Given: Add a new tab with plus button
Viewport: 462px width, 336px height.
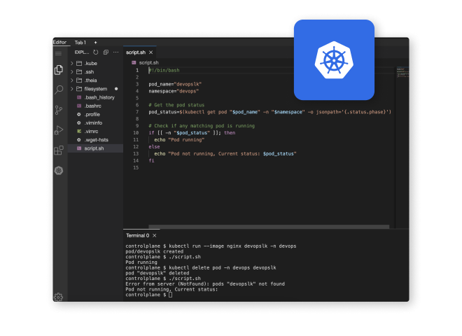Looking at the screenshot, I should pyautogui.click(x=96, y=43).
